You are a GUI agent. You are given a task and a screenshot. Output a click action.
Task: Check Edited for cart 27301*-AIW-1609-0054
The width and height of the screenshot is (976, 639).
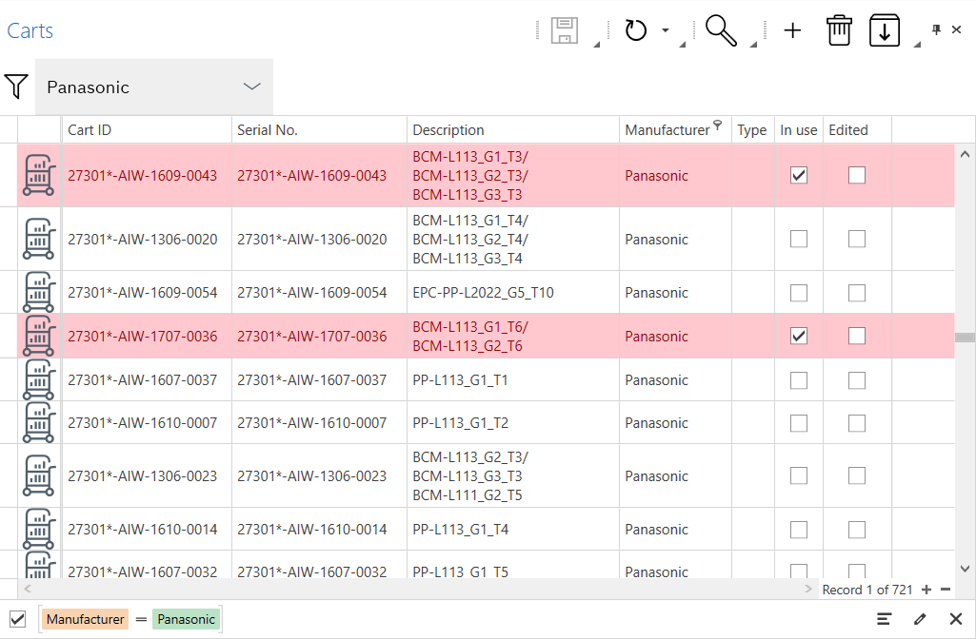tap(856, 293)
